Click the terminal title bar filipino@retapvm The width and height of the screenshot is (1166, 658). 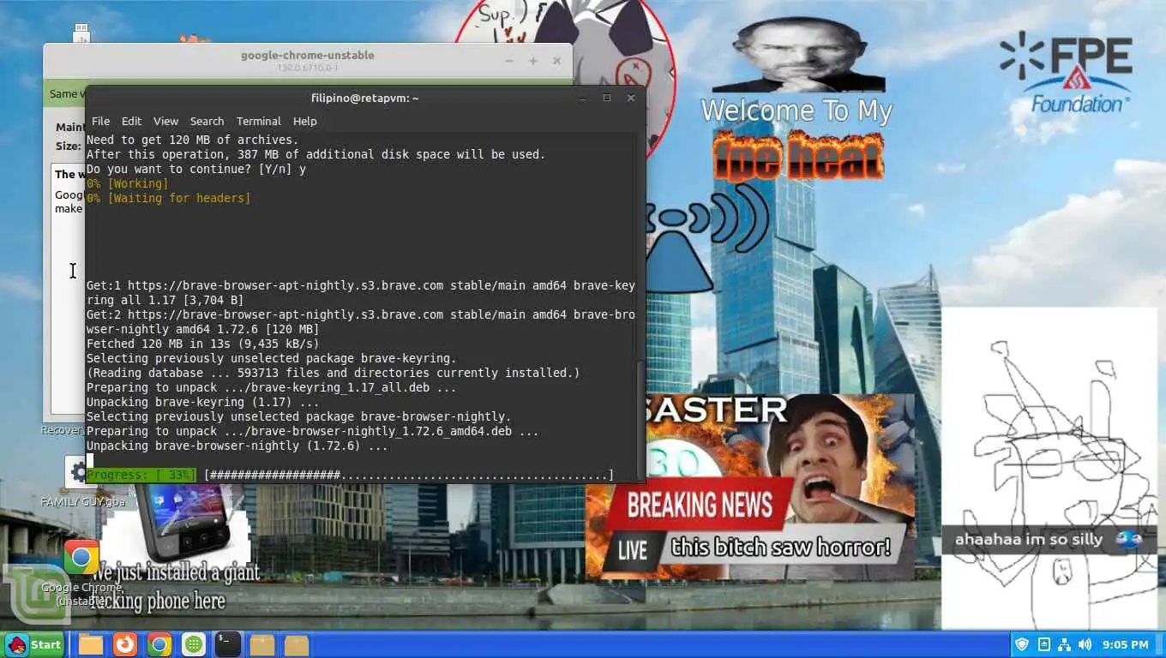pos(365,98)
